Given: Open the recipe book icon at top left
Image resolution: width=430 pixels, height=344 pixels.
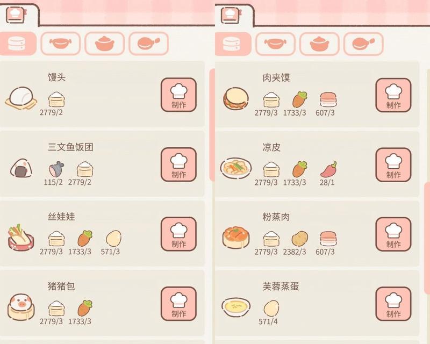Looking at the screenshot, I should [16, 15].
